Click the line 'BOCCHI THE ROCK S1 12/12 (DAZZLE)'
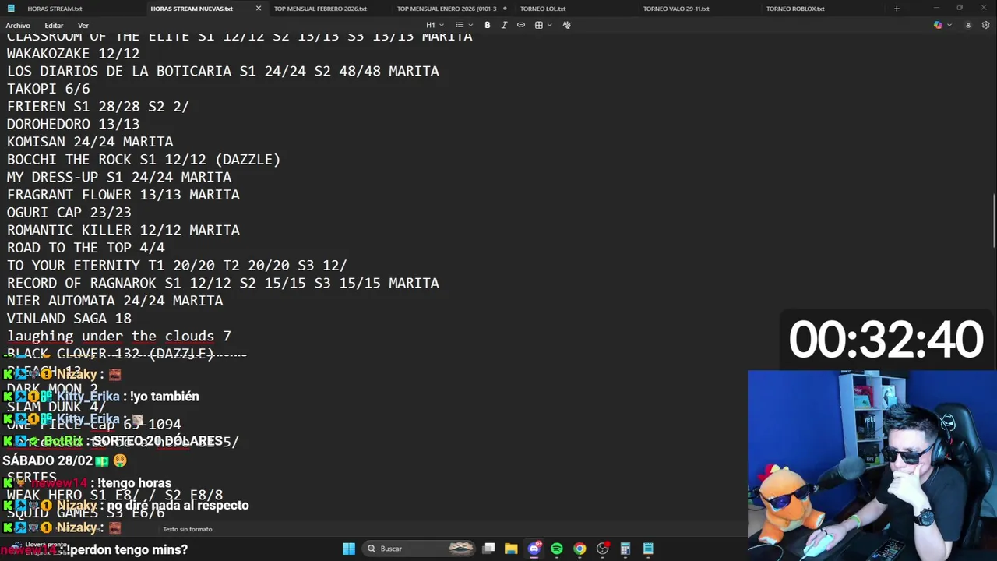997x561 pixels. click(x=143, y=160)
